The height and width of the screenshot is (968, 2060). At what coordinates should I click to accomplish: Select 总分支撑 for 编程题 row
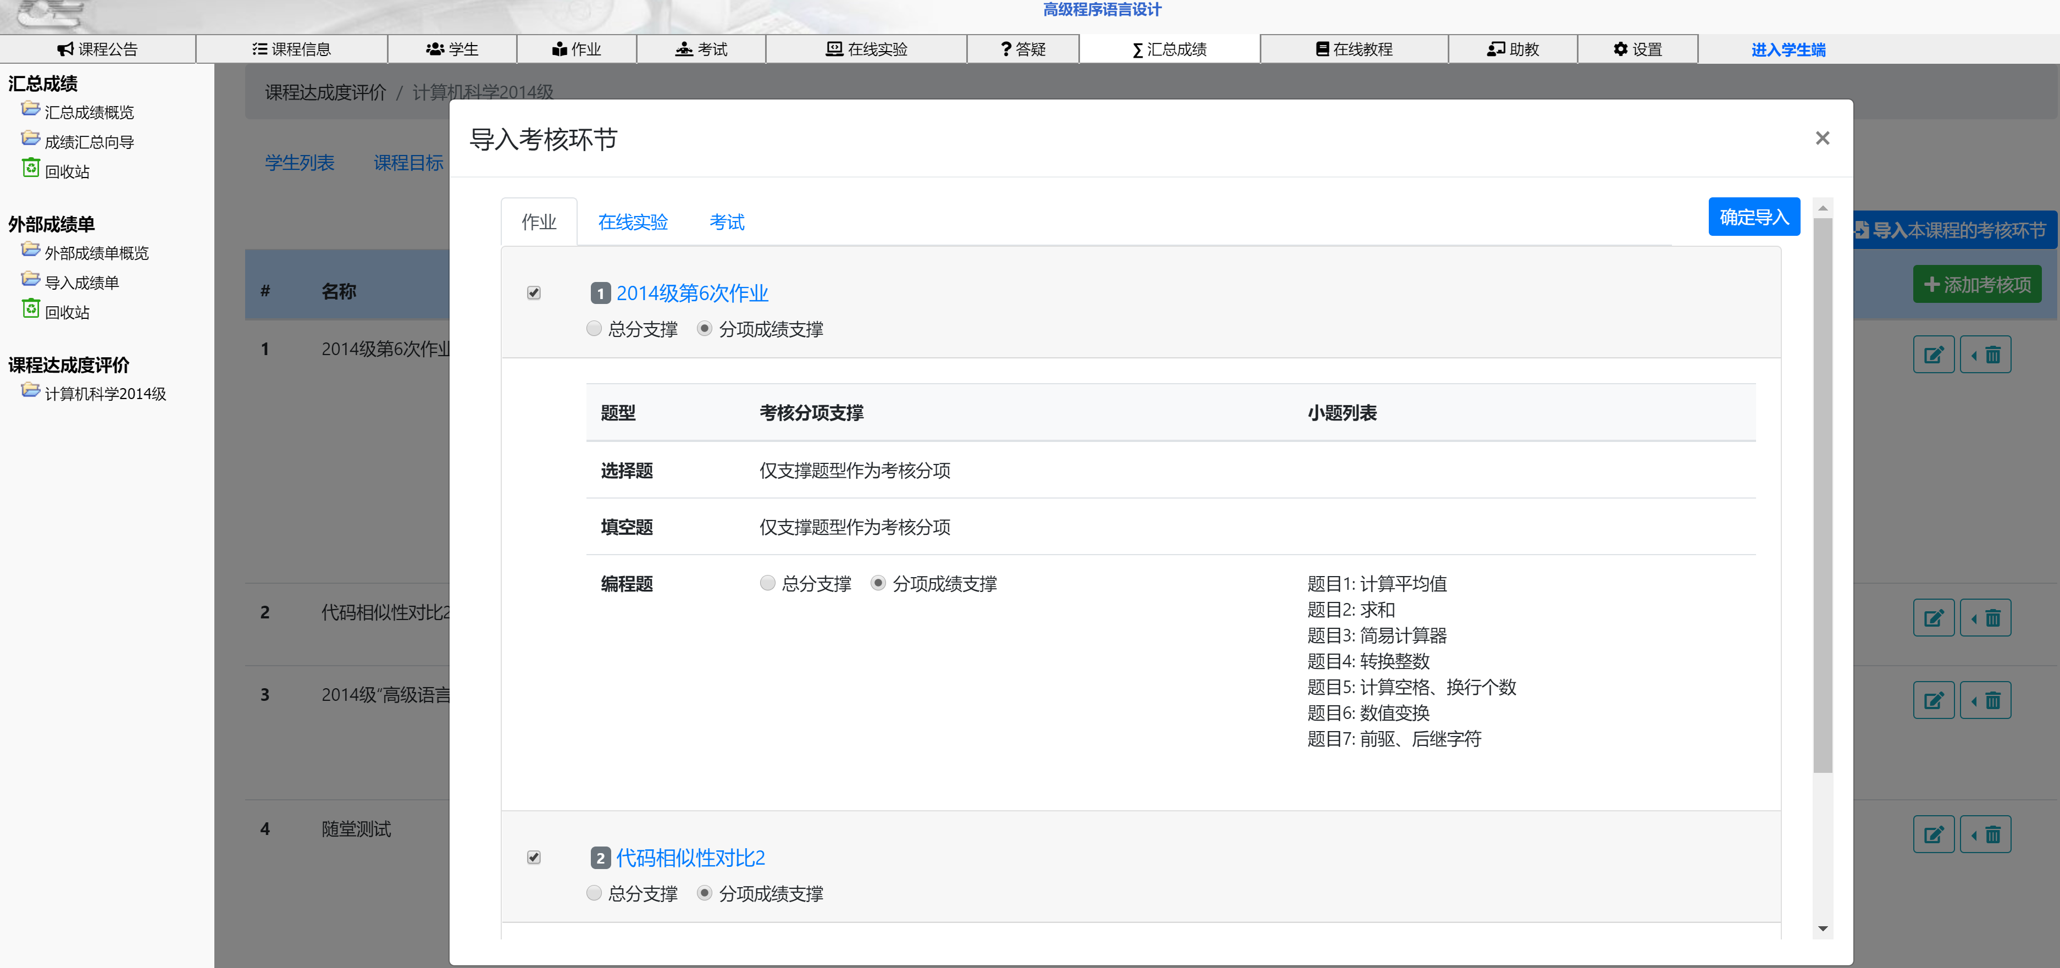pos(768,583)
